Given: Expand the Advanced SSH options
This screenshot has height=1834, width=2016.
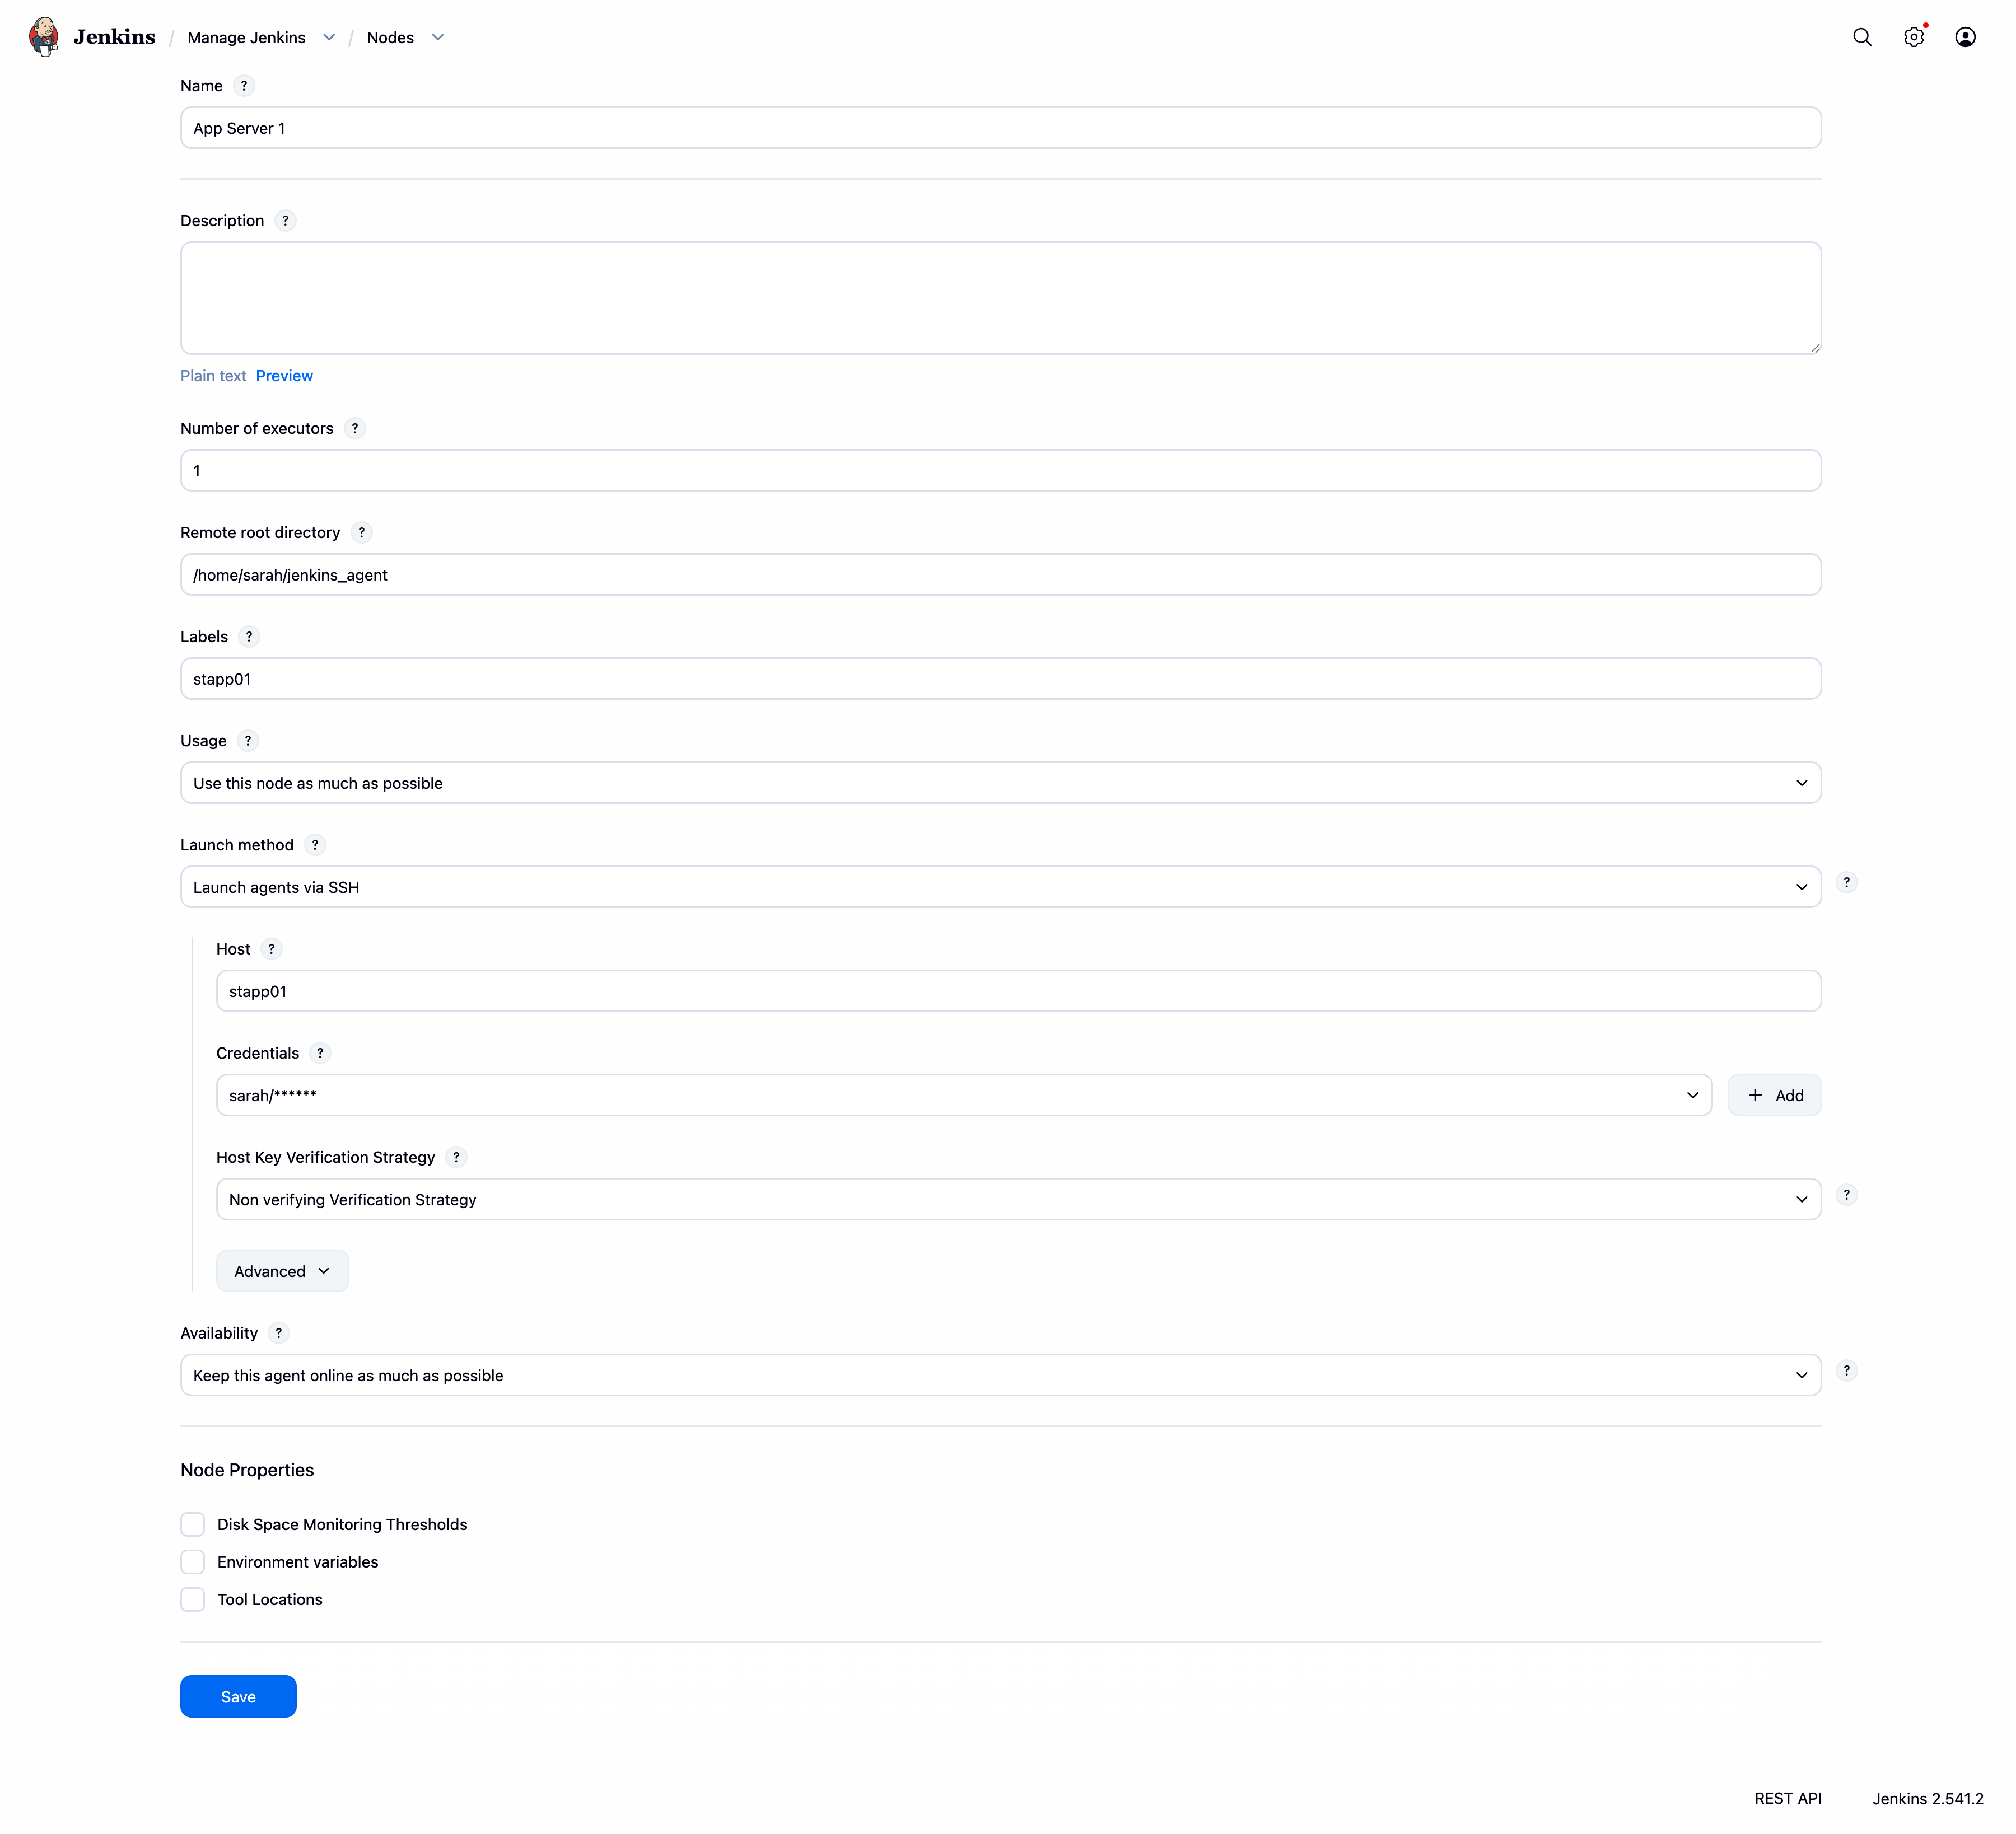Looking at the screenshot, I should 282,1271.
